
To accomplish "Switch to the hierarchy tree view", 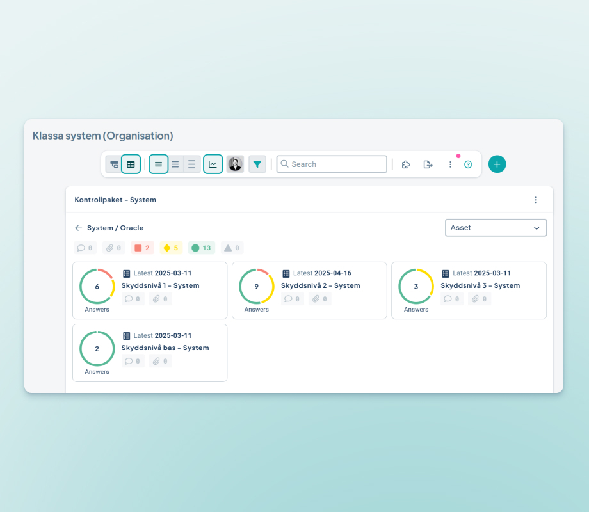I will pyautogui.click(x=114, y=164).
